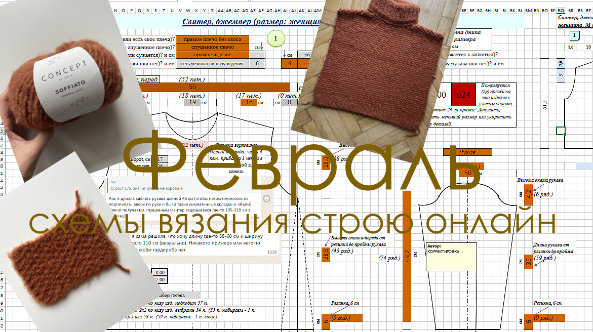The height and width of the screenshot is (332, 593).
Task: Select the orange cell with value 50
Action: point(468,173)
